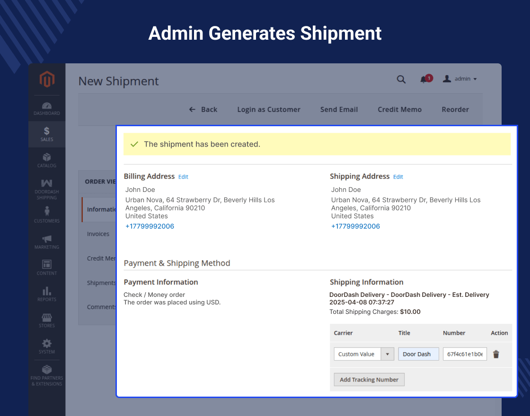This screenshot has height=416, width=530.
Task: Click the Number column header
Action: pyautogui.click(x=454, y=333)
